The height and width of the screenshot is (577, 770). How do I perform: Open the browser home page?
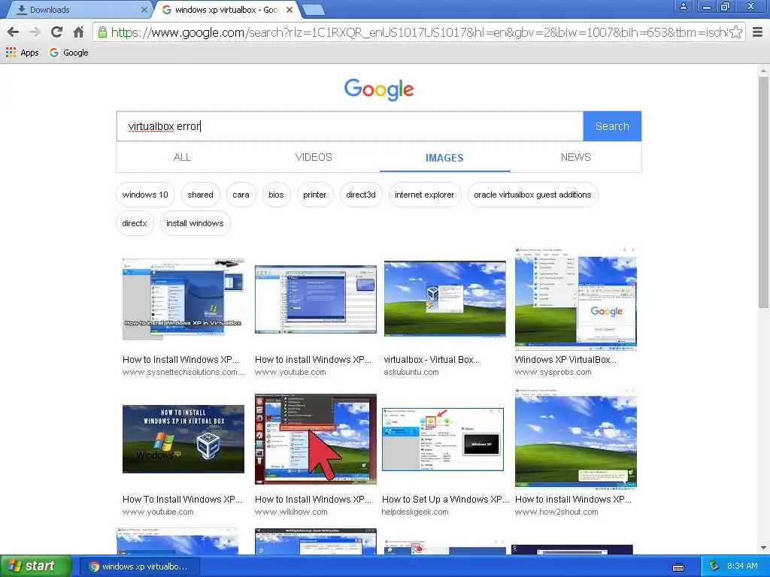click(78, 32)
